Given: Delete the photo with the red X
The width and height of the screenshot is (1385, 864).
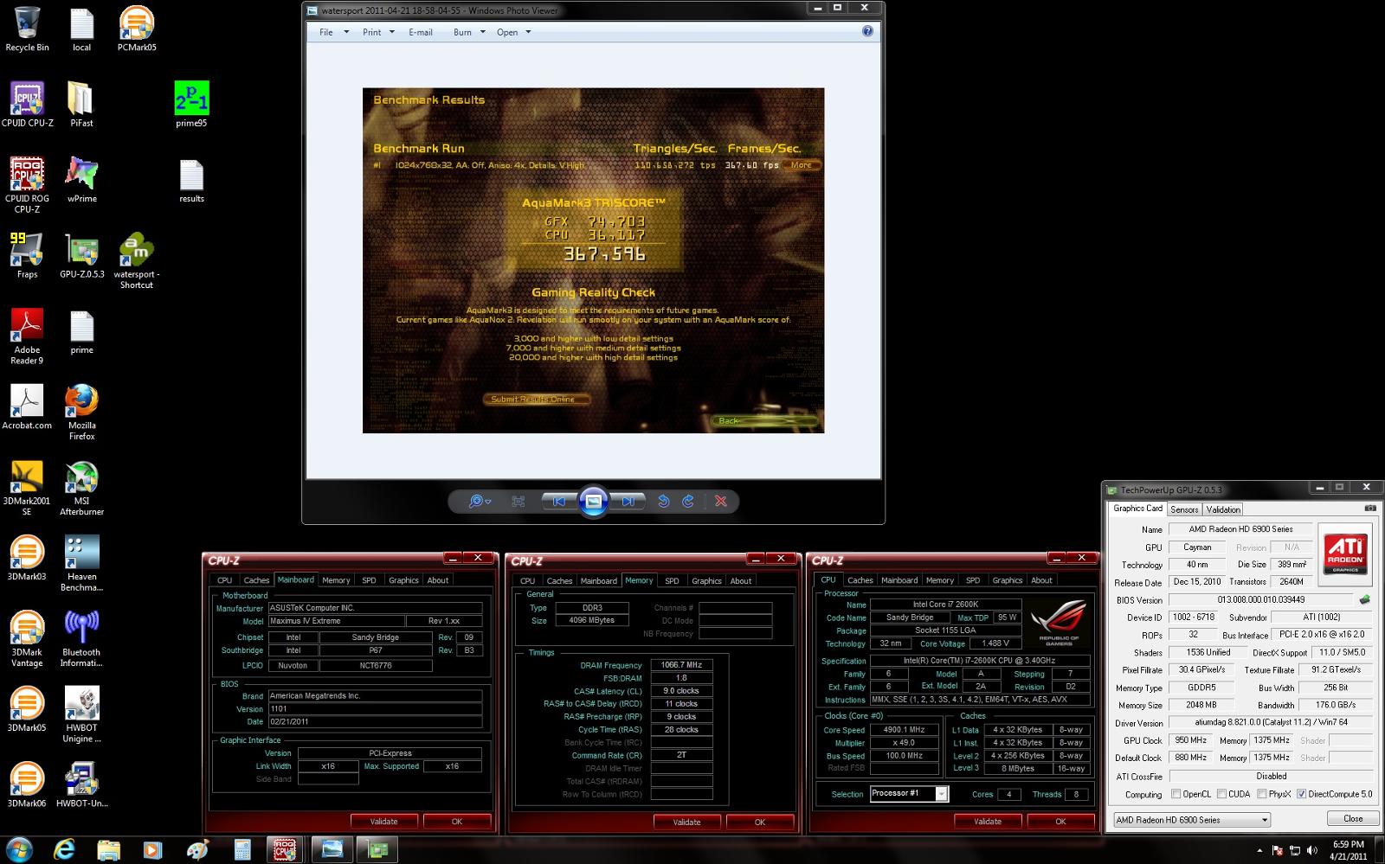Looking at the screenshot, I should (720, 501).
